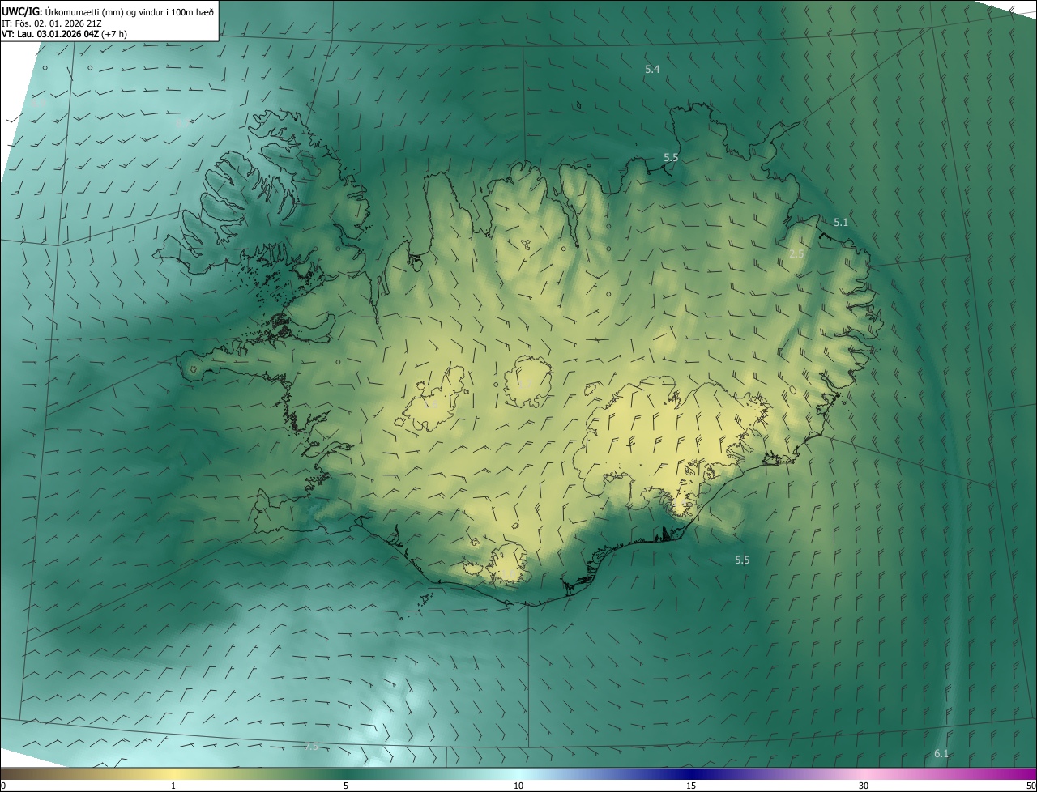Click the 5.4 precipitable water value label
Screen dimensions: 1037x792
(x=652, y=70)
